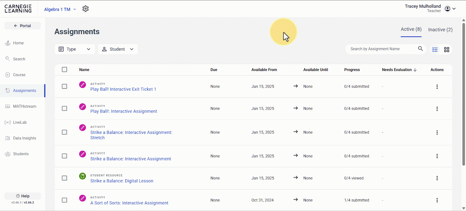The height and width of the screenshot is (211, 466).
Task: Sort by Needs Evaluation arrow
Action: click(x=415, y=70)
